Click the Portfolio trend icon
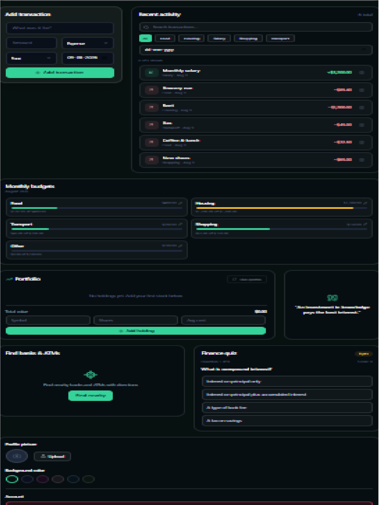 [x=9, y=279]
